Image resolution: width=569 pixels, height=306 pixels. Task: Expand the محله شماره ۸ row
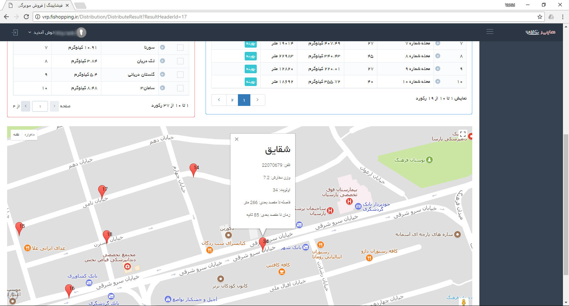pyautogui.click(x=438, y=56)
